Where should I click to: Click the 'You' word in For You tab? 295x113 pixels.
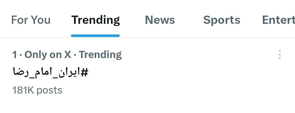[40, 20]
